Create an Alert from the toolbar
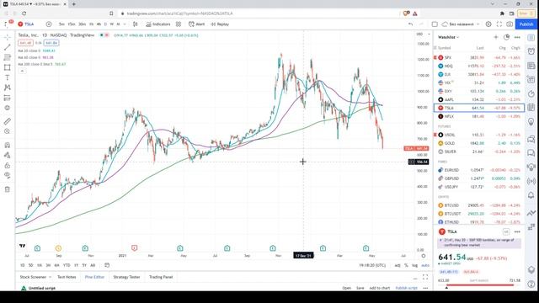This screenshot has width=539, height=303. pyautogui.click(x=196, y=24)
